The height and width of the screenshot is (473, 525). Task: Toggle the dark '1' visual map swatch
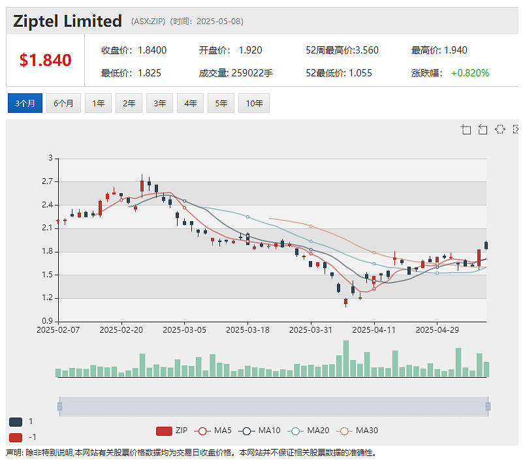[16, 422]
